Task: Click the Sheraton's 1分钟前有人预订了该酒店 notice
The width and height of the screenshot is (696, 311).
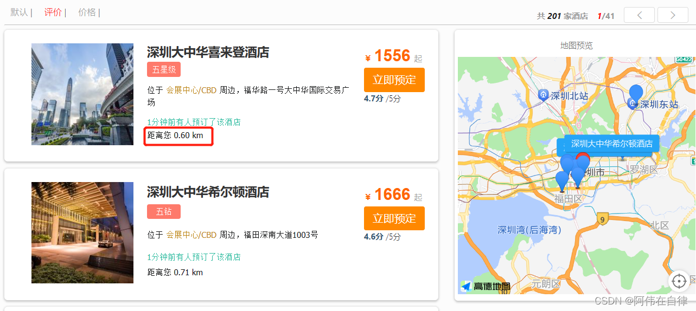Action: point(194,122)
